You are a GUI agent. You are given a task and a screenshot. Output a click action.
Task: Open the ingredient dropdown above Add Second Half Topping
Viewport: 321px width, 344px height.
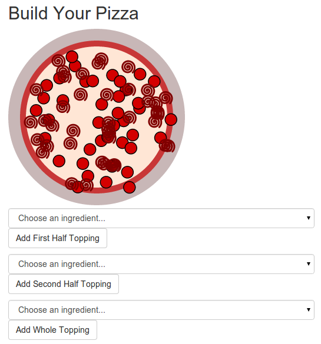[161, 264]
